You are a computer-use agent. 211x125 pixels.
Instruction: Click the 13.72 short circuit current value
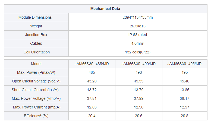(x=92, y=90)
